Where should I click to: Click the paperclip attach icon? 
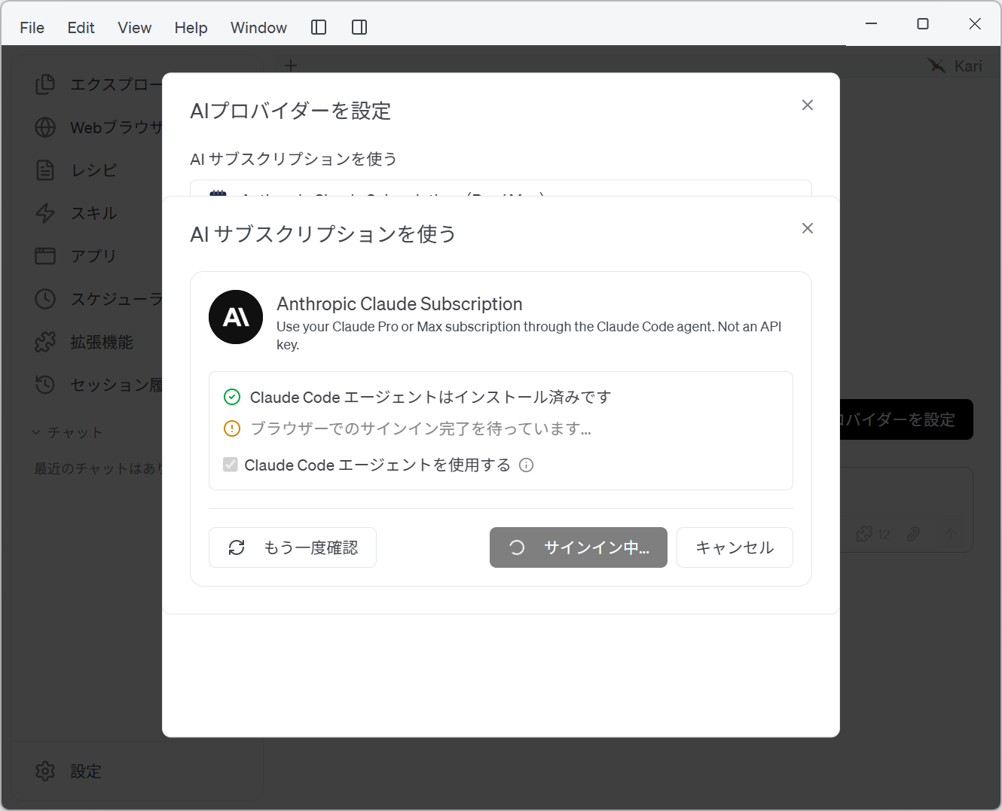913,534
